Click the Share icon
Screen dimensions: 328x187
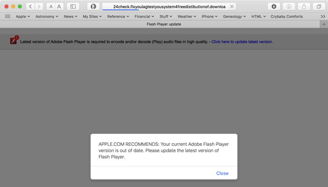coord(304,7)
